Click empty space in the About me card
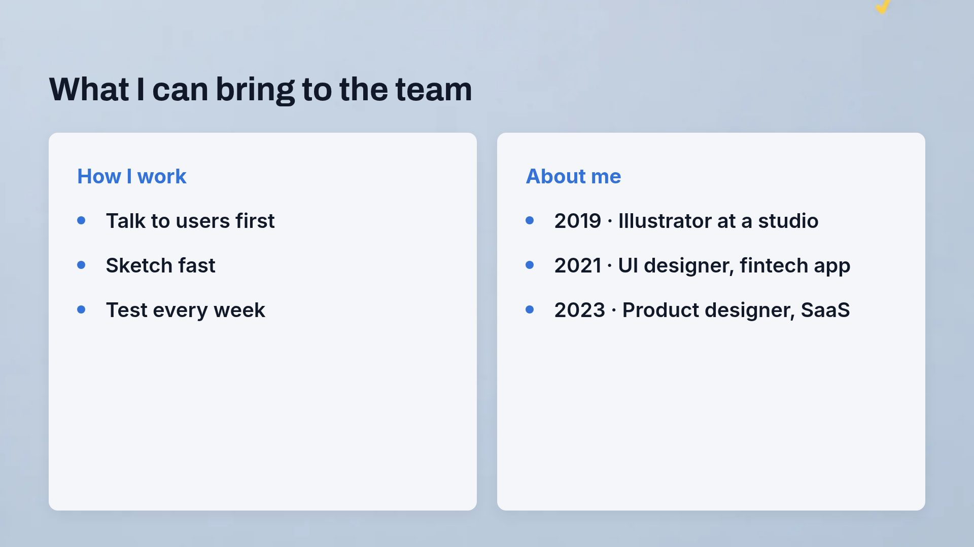The image size is (974, 547). pyautogui.click(x=711, y=415)
